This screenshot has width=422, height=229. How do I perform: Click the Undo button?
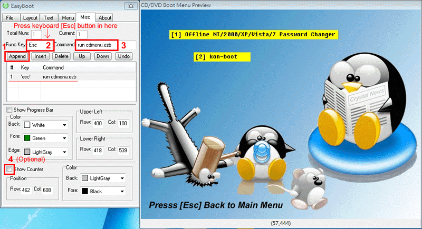point(124,56)
